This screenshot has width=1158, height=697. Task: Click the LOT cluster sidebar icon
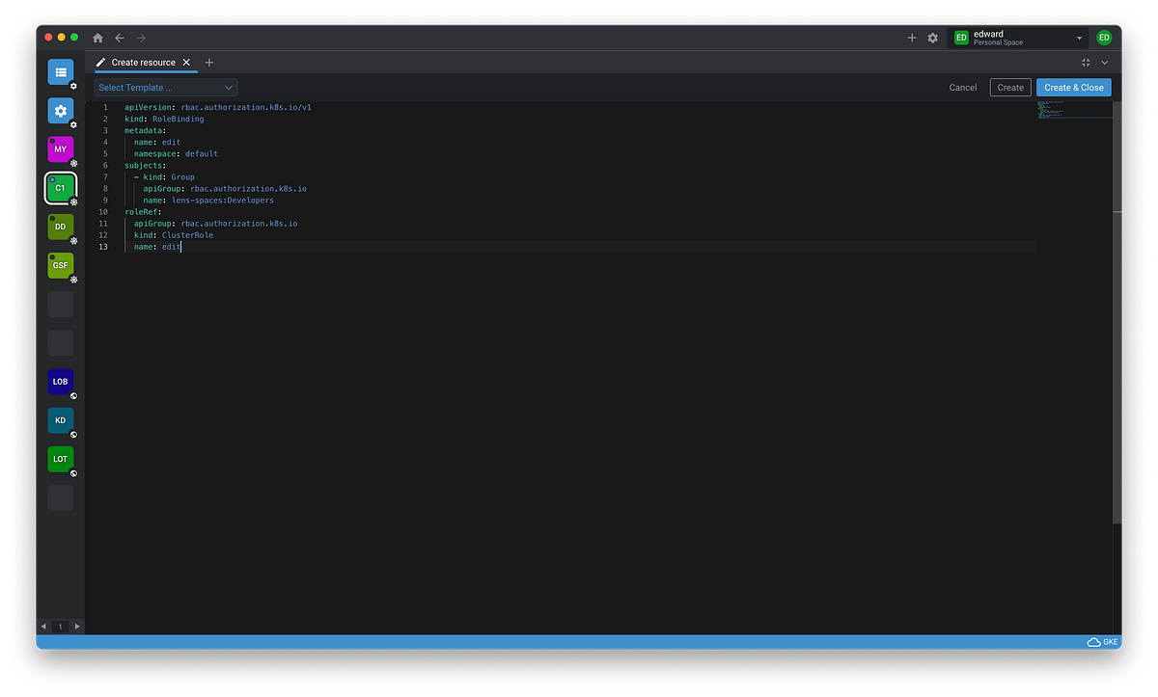[60, 459]
